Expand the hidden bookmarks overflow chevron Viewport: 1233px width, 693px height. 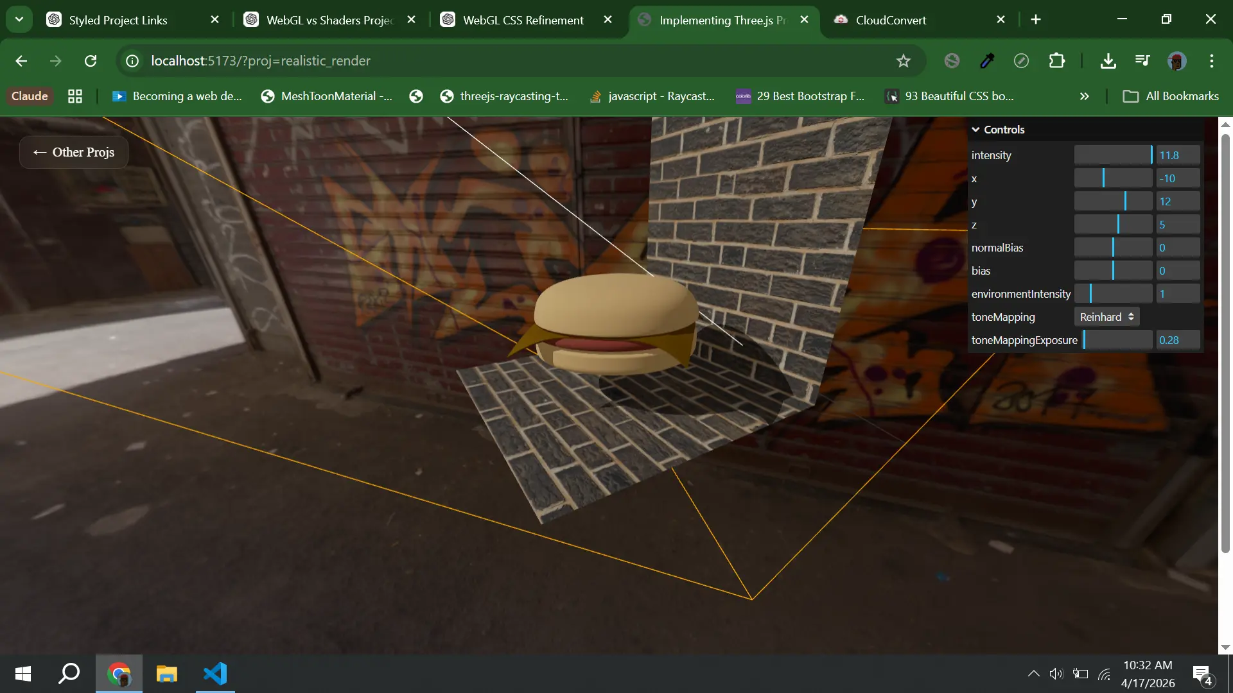(x=1084, y=96)
